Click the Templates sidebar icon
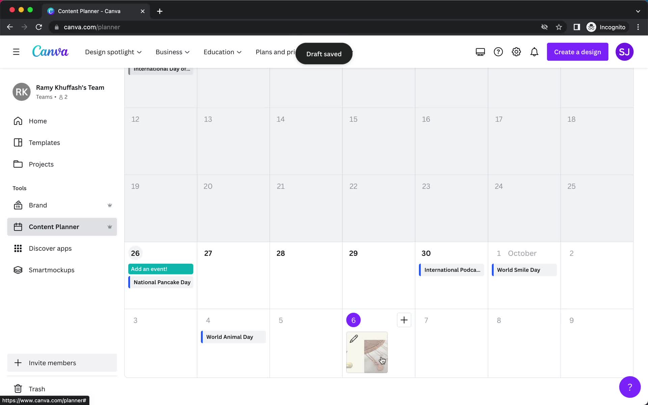Screen dimensions: 648x405 [18, 142]
